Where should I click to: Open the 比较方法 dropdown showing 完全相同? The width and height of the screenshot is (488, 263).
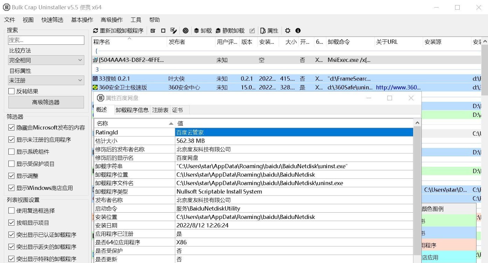point(46,61)
